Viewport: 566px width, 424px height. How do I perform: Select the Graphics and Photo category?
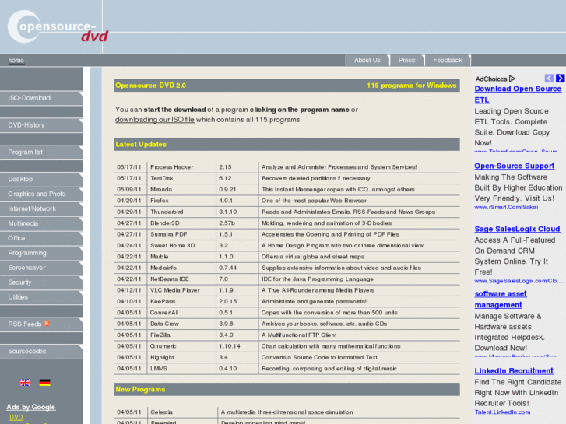tap(41, 194)
